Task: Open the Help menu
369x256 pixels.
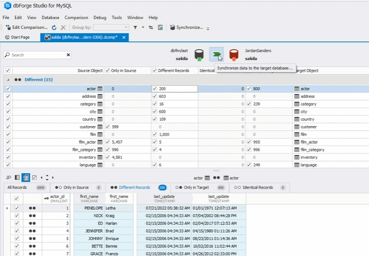Action: (153, 18)
